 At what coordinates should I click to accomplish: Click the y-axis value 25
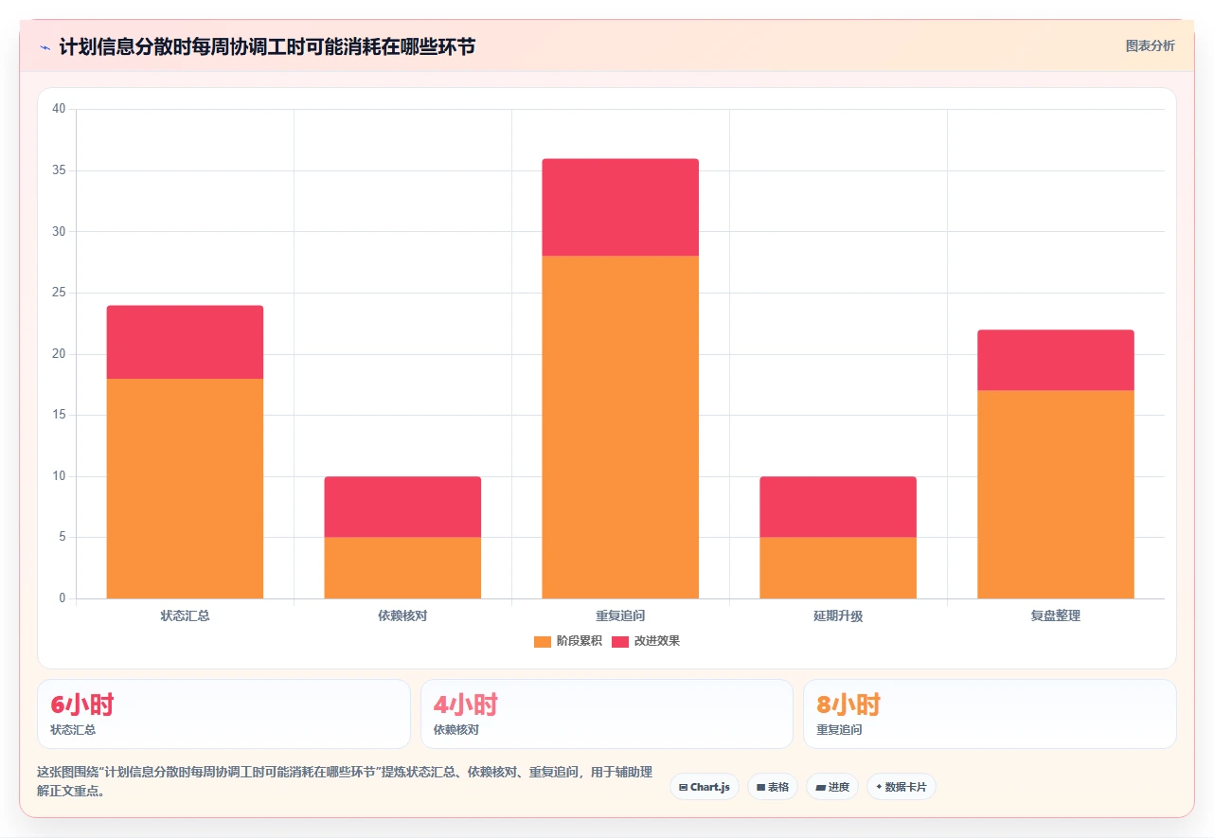59,293
